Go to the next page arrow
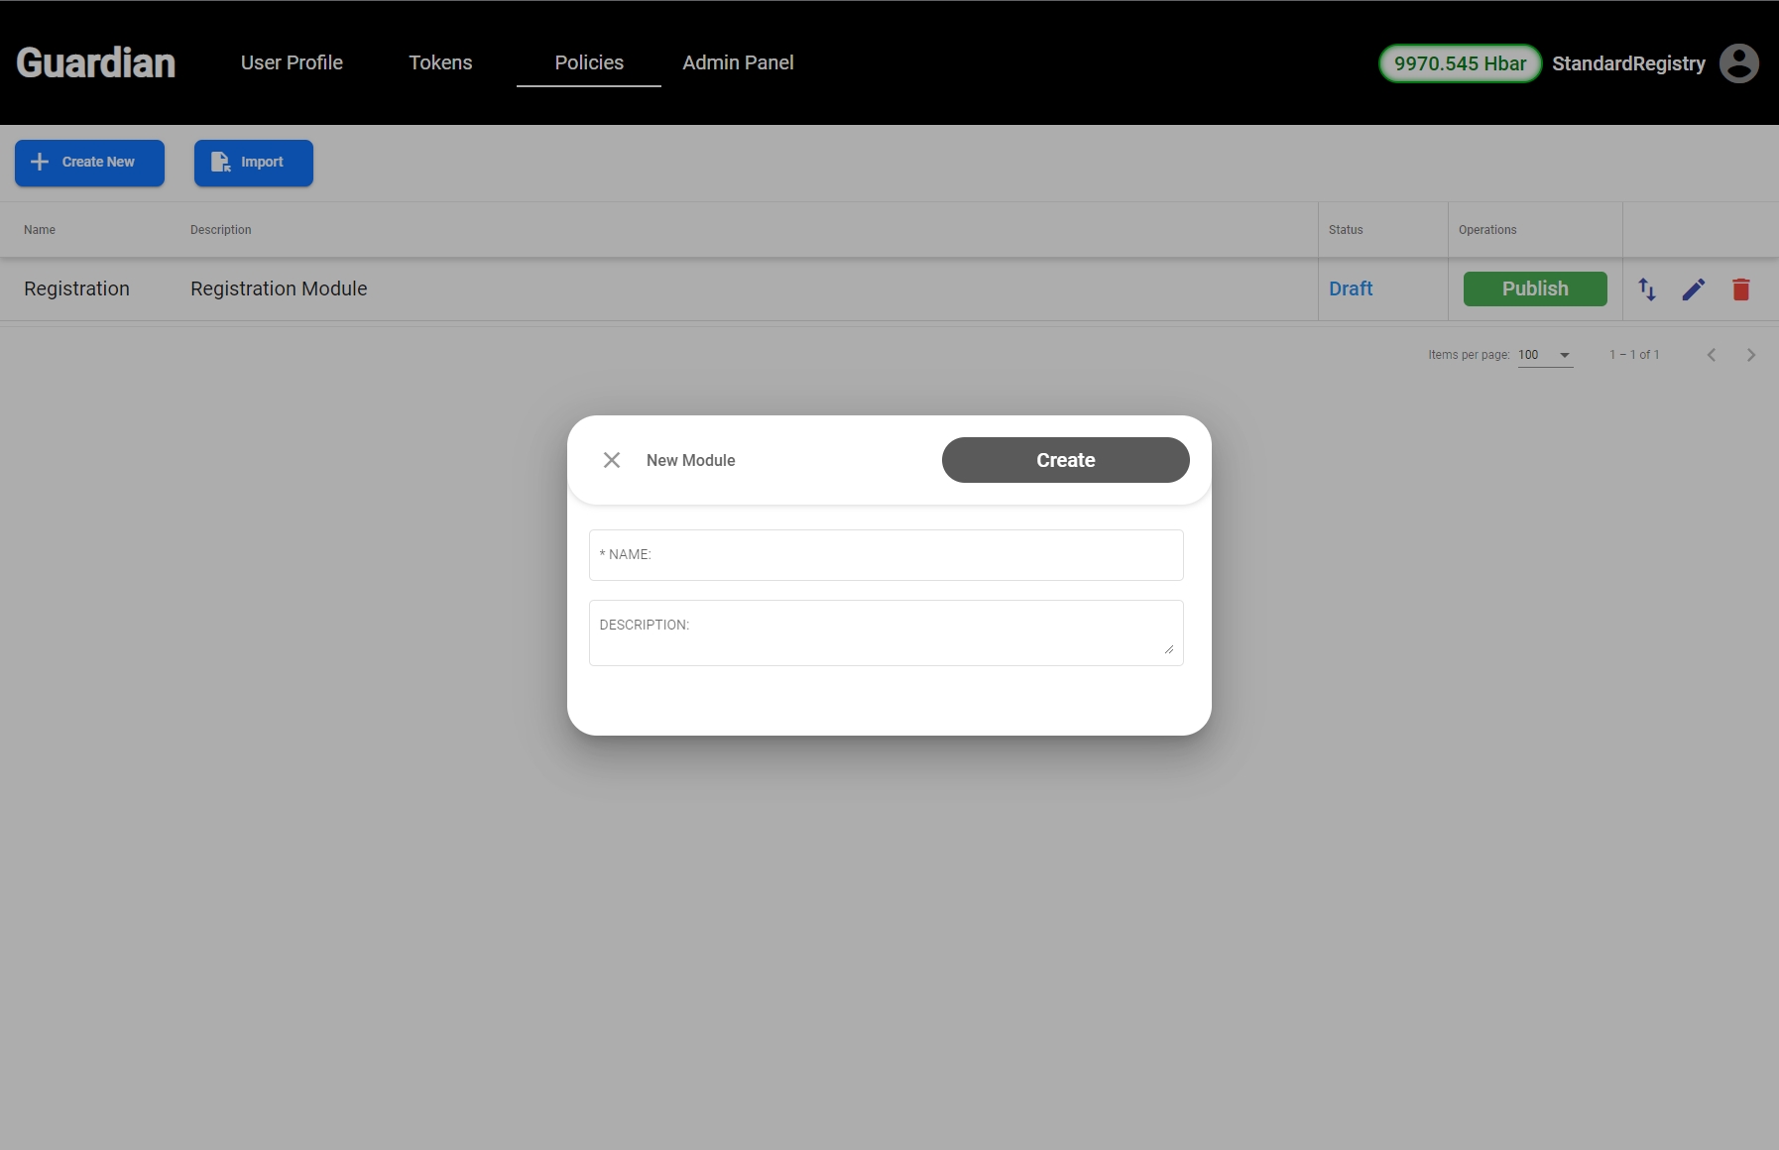 1751,355
